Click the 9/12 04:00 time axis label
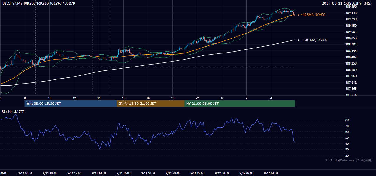The width and height of the screenshot is (376, 176). pos(271,173)
